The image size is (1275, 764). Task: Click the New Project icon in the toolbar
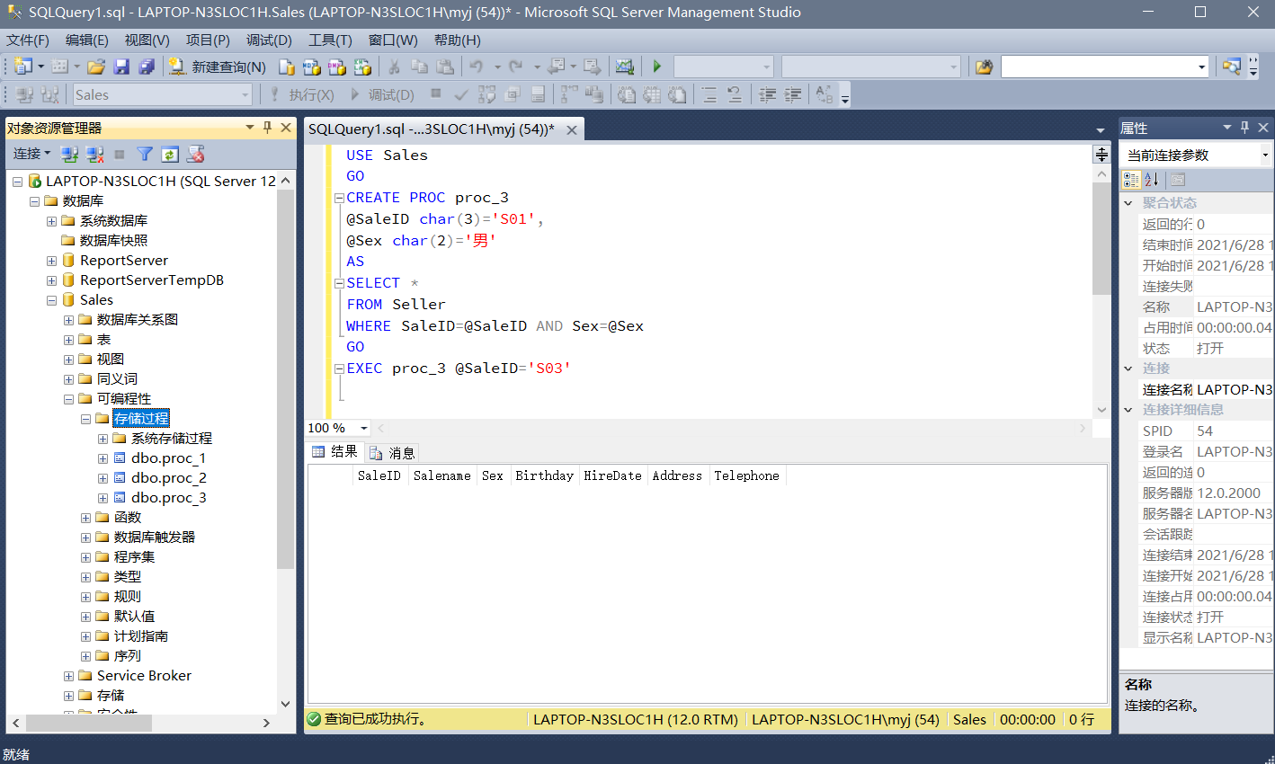click(x=22, y=67)
